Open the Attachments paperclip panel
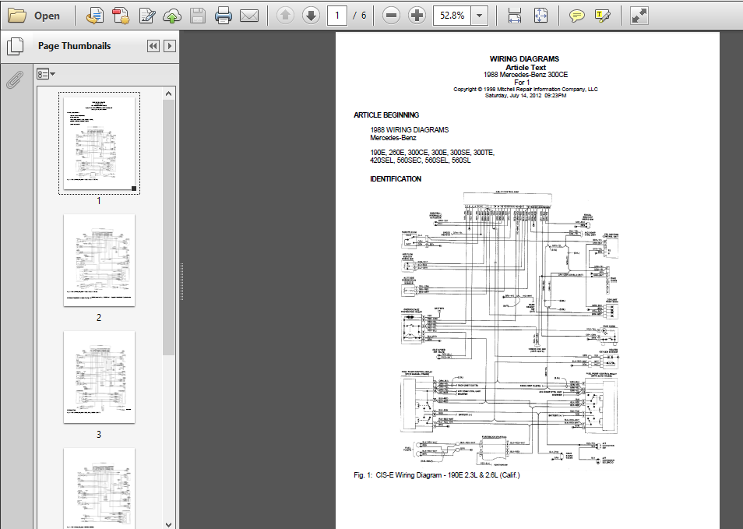 (x=15, y=79)
